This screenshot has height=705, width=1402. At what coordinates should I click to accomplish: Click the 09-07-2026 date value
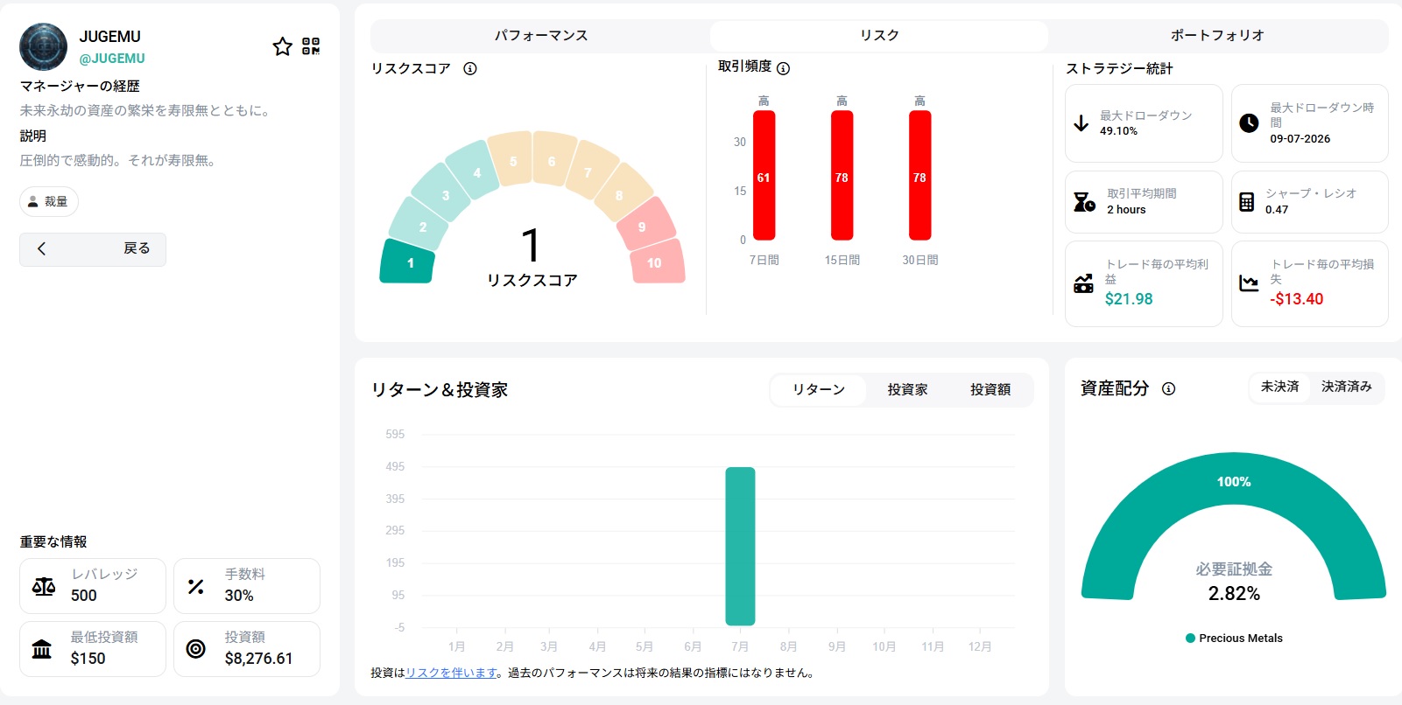tap(1300, 139)
